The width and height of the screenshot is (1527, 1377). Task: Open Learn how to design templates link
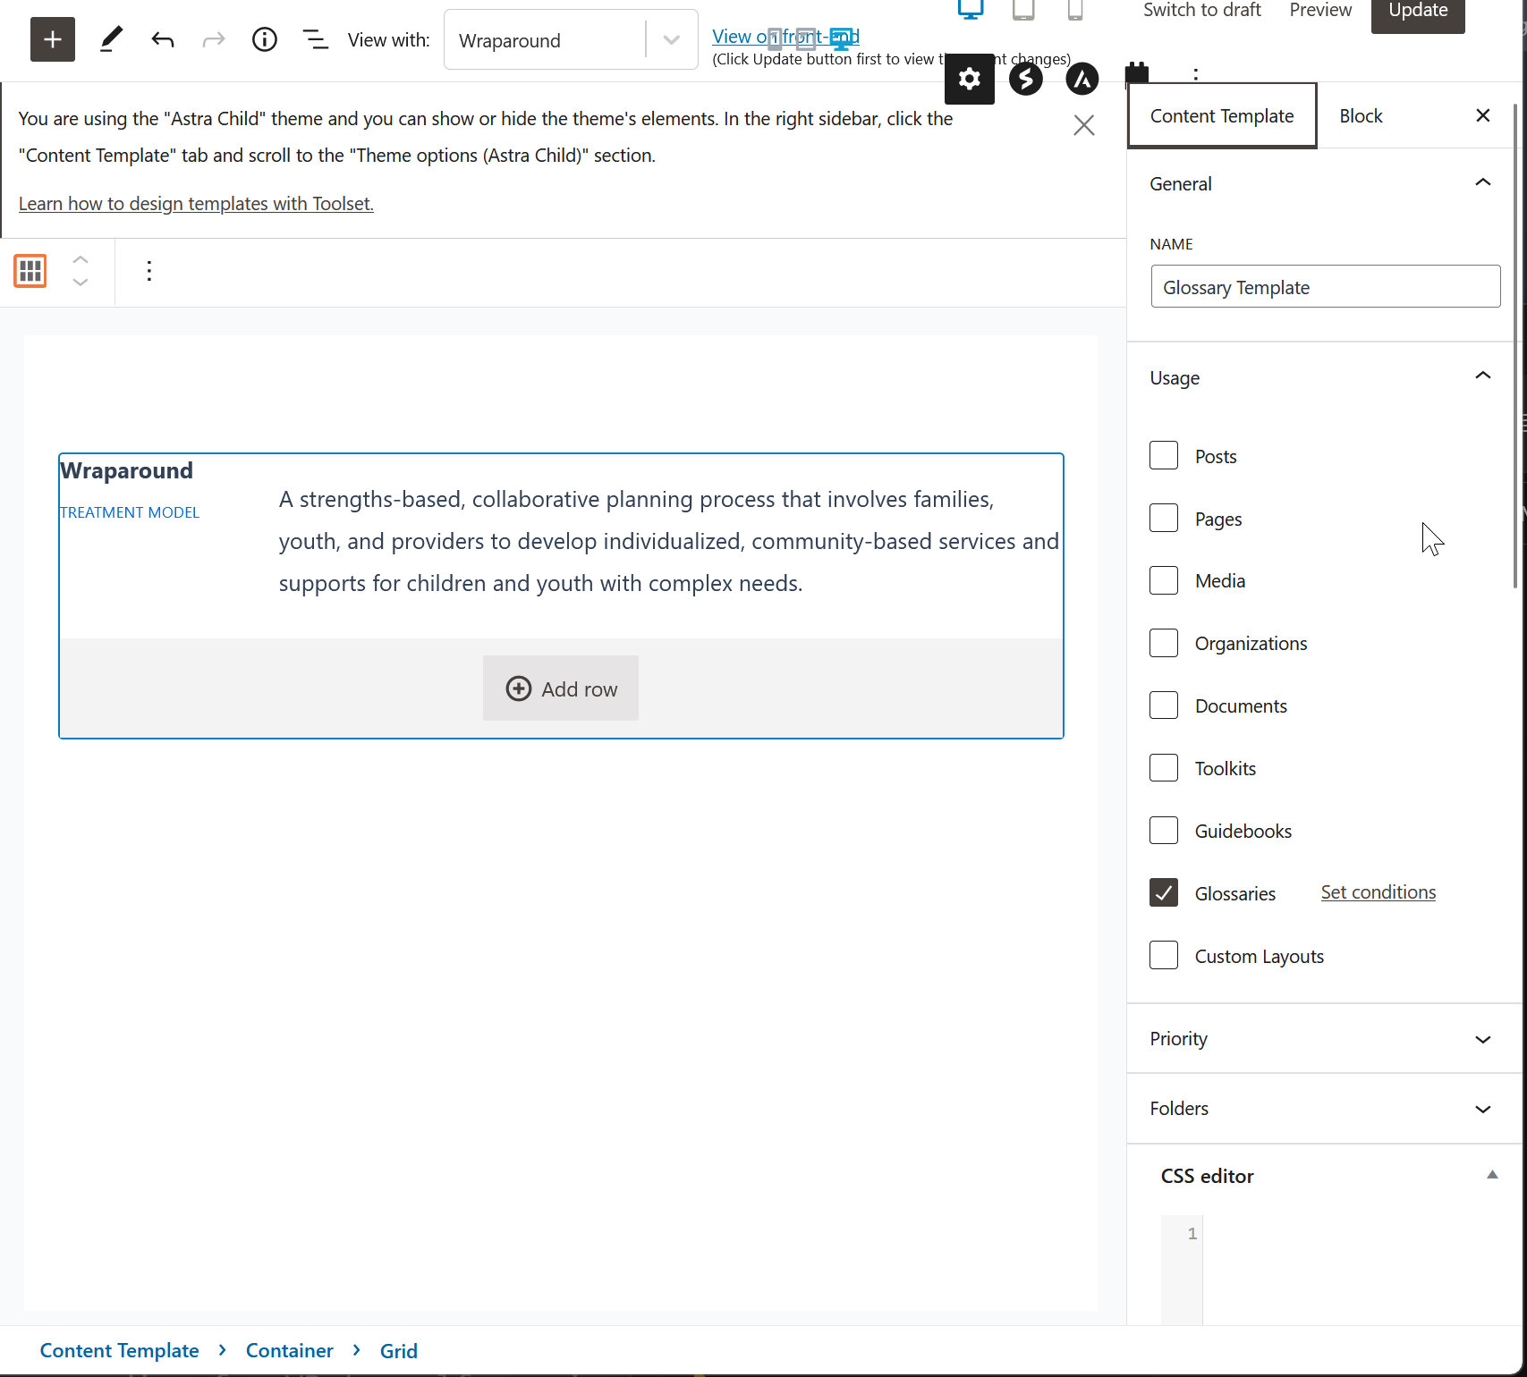[196, 204]
